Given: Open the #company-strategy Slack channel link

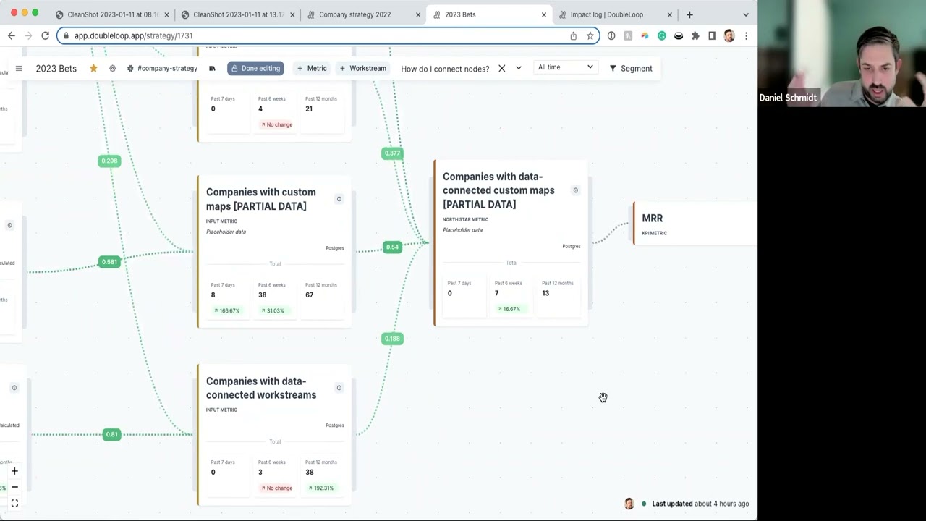Looking at the screenshot, I should tap(162, 68).
